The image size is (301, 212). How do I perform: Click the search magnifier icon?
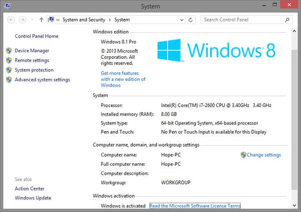coord(287,20)
